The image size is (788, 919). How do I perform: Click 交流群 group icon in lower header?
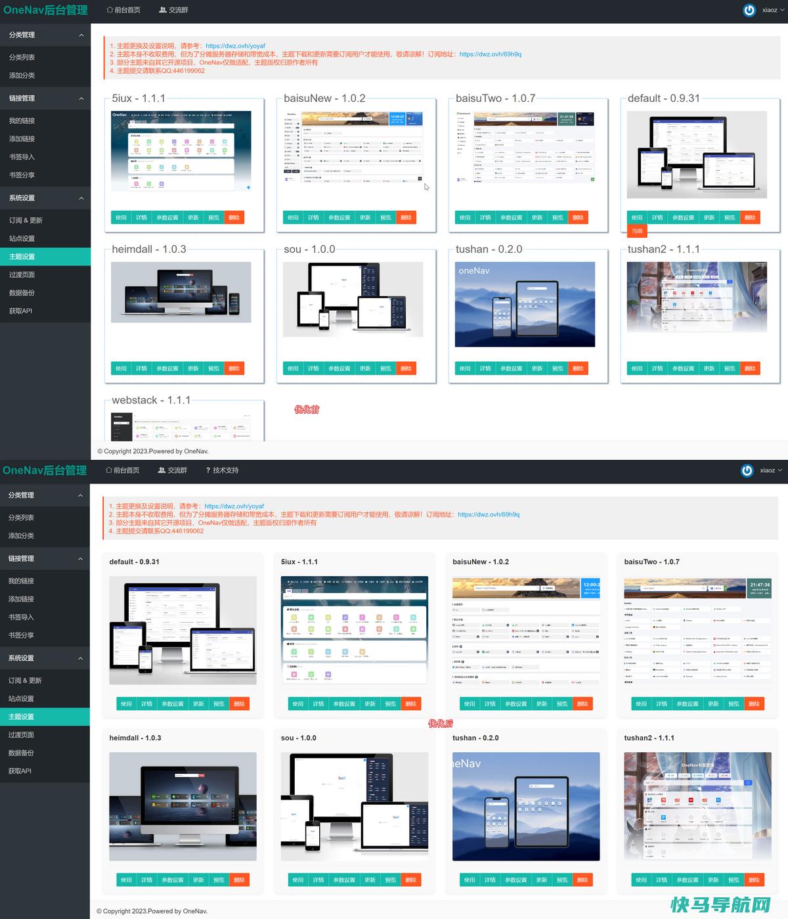[x=162, y=470]
